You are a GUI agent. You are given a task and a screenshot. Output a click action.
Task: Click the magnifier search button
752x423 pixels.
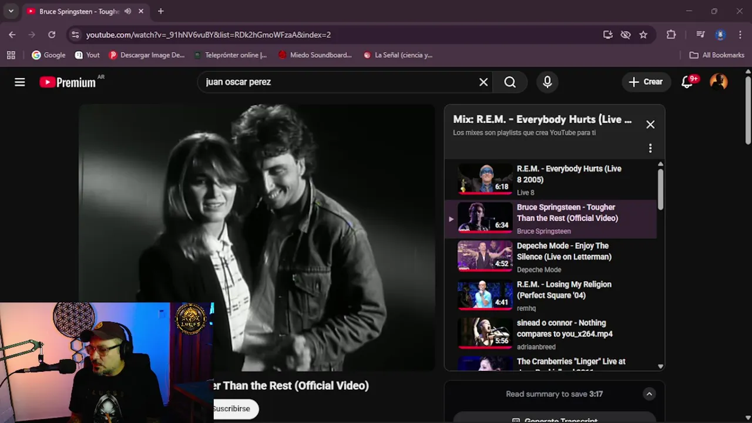(x=510, y=82)
